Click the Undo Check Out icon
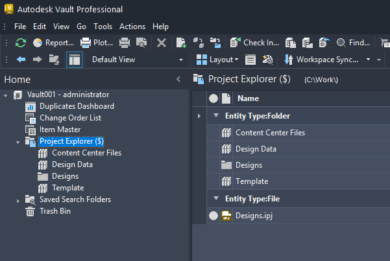Viewport: 390px width, 261px height. point(325,43)
